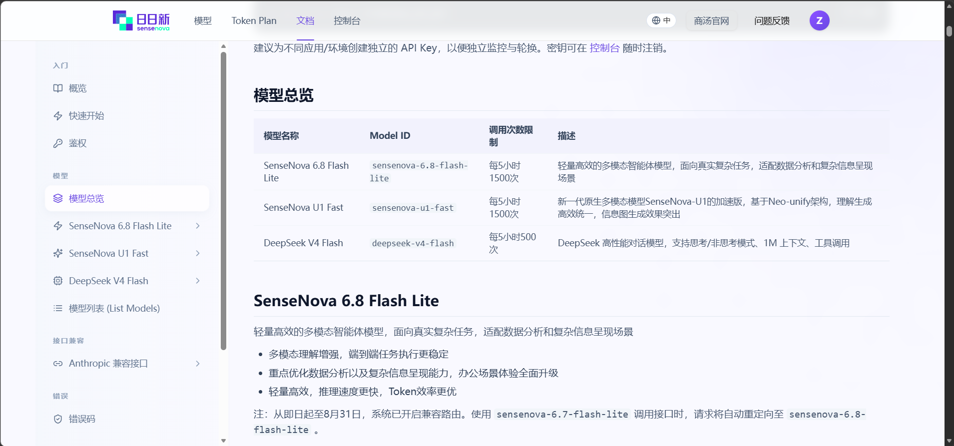
Task: Click the layers icon beside 模型总览
Action: (58, 198)
